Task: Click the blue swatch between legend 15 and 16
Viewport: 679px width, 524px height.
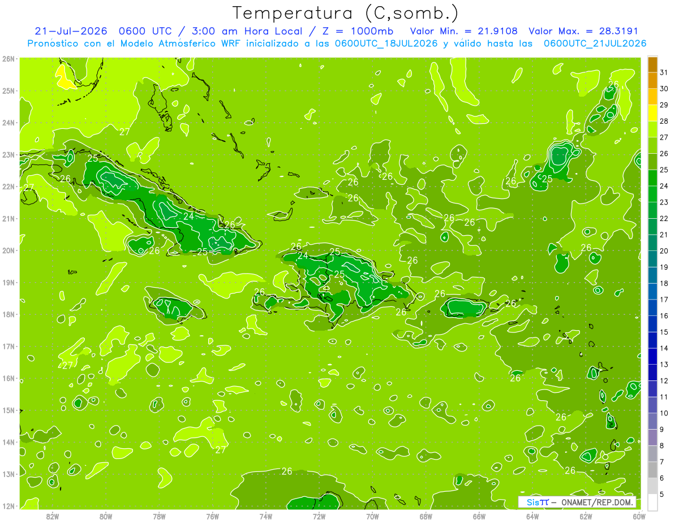Action: (x=652, y=323)
